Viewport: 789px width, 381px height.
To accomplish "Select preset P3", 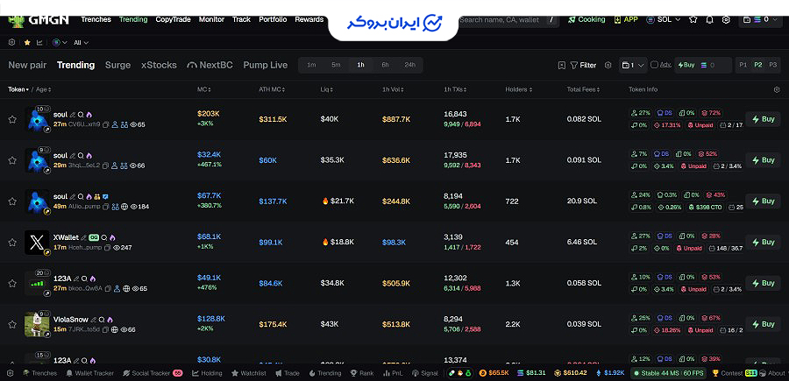I will click(x=772, y=65).
